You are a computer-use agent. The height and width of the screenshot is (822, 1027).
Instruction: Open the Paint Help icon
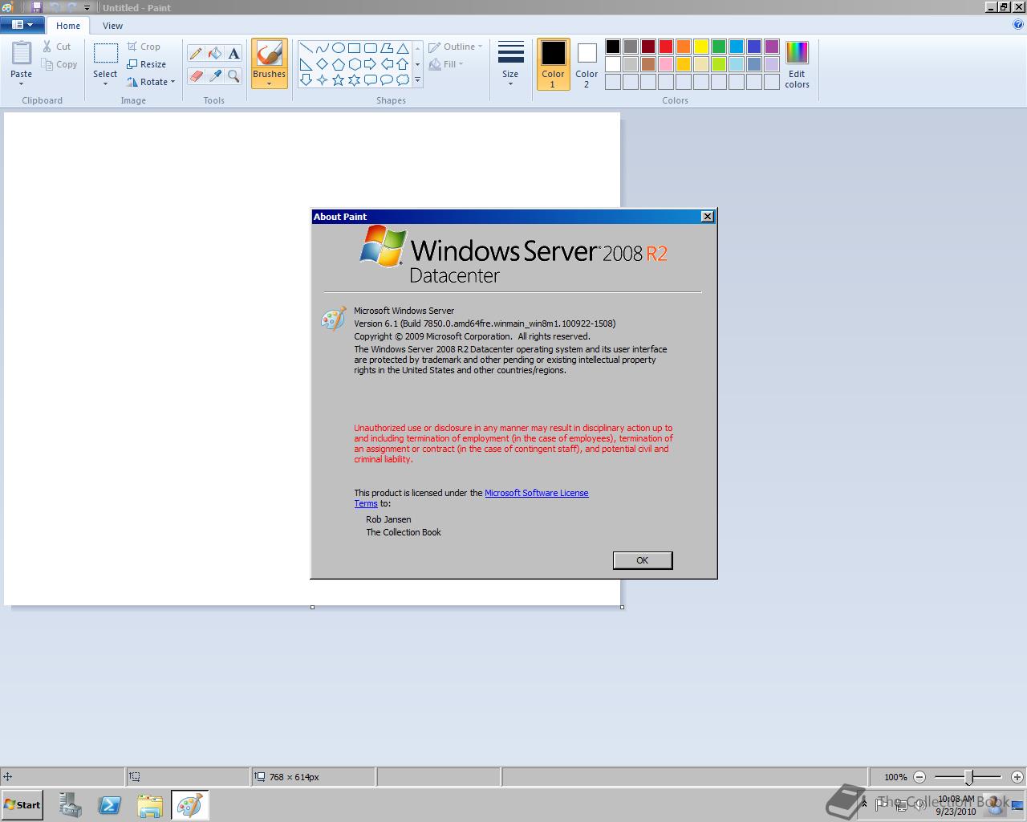coord(1018,24)
